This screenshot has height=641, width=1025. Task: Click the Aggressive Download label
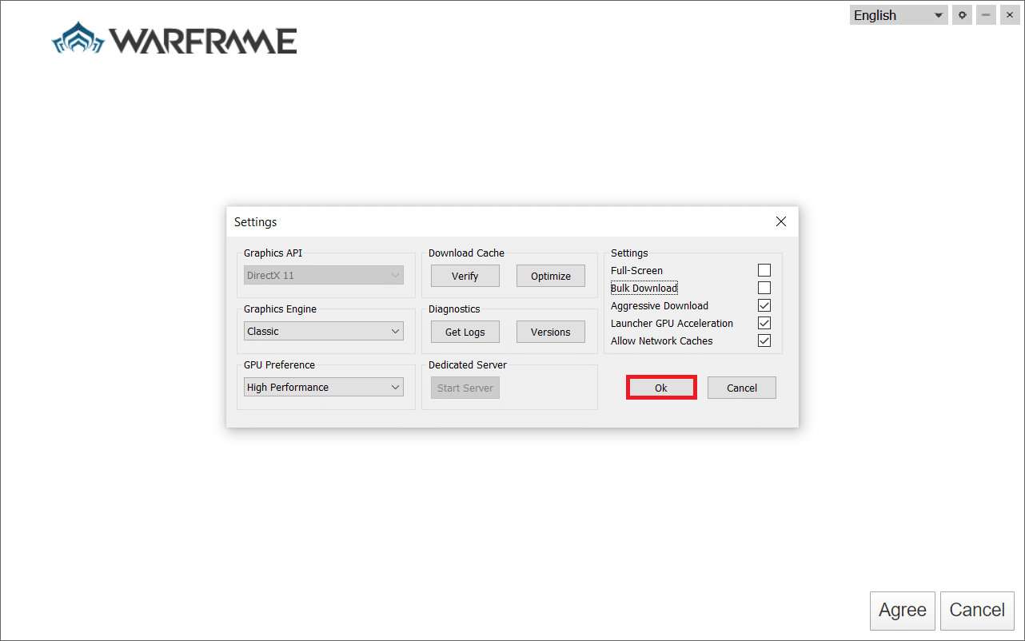(660, 305)
